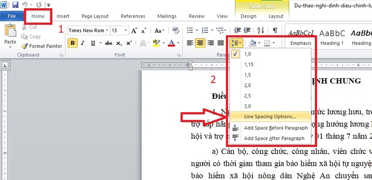Click the Sort icon
Image resolution: width=372 pixels, height=180 pixels.
[x=260, y=30]
